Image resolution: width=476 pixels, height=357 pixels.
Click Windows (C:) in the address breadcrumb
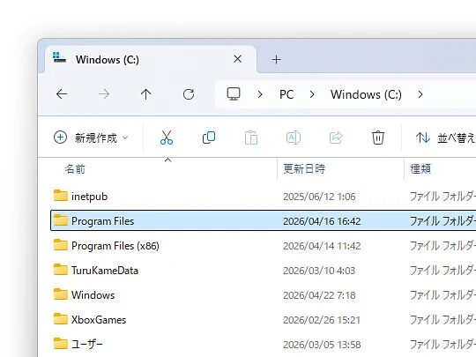pos(366,94)
